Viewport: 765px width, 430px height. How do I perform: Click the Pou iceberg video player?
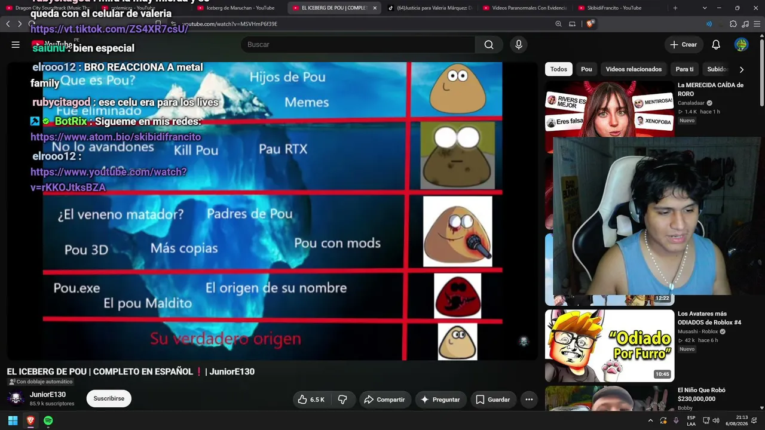pos(273,211)
